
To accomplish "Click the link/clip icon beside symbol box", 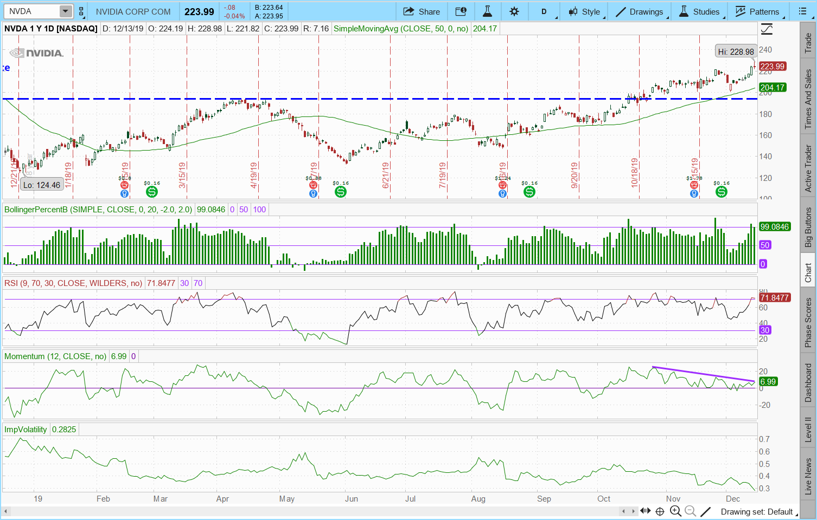I will [81, 11].
